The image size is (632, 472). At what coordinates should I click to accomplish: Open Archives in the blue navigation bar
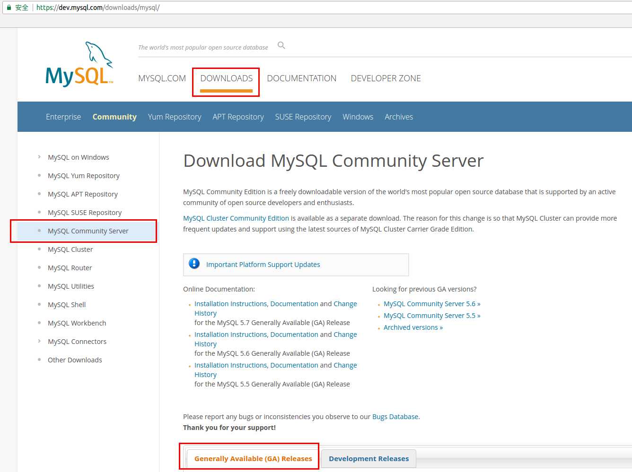[x=399, y=117]
